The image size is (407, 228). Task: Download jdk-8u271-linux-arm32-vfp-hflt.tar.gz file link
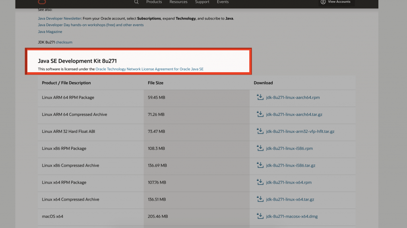point(300,131)
